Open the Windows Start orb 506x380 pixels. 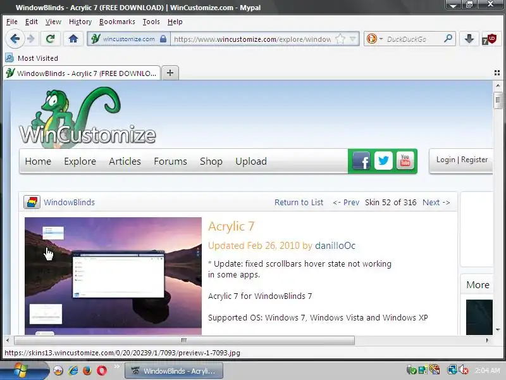click(x=22, y=370)
